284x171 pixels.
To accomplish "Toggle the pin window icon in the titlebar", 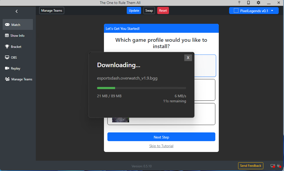I will tap(239, 2).
